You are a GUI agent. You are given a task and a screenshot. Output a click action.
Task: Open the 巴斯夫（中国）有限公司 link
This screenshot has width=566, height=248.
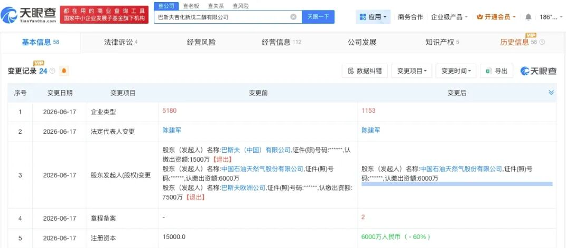(x=255, y=150)
